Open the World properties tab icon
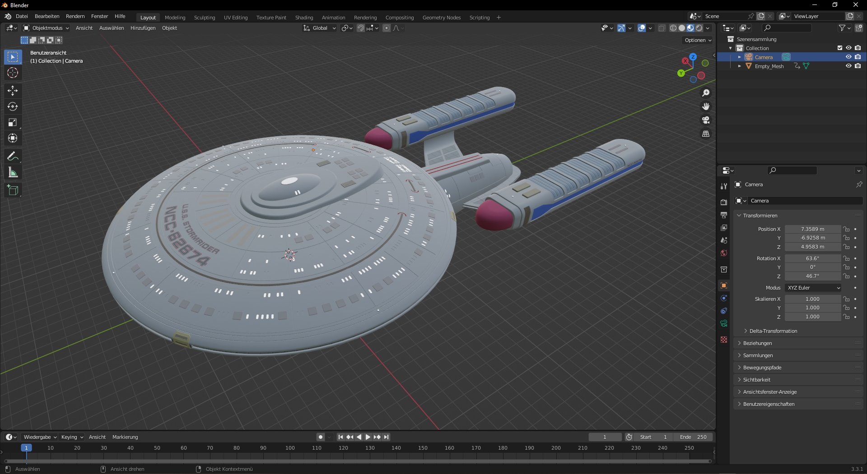Image resolution: width=867 pixels, height=474 pixels. point(724,253)
